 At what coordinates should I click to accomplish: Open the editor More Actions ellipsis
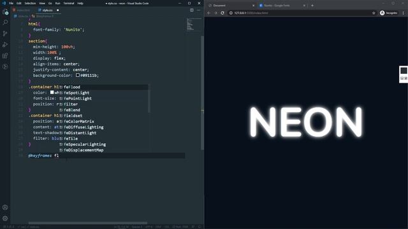(x=198, y=10)
